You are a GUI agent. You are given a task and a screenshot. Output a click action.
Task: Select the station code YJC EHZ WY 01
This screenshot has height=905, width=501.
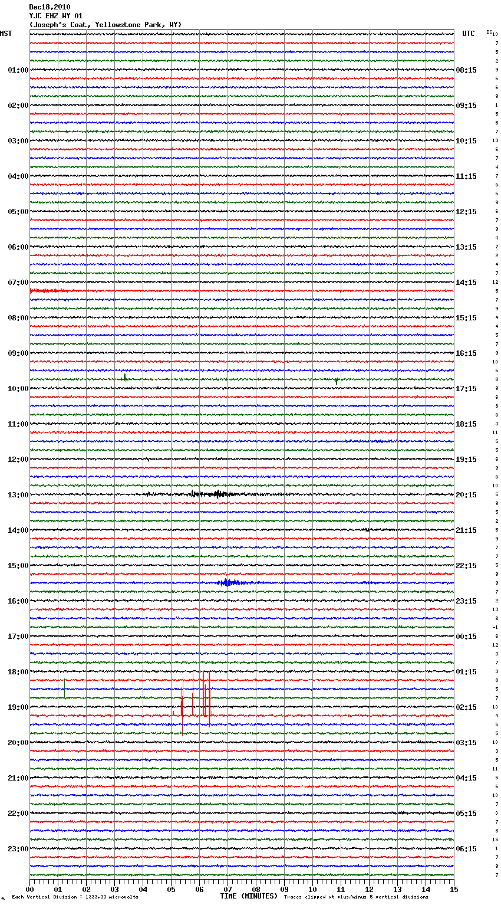pos(56,16)
